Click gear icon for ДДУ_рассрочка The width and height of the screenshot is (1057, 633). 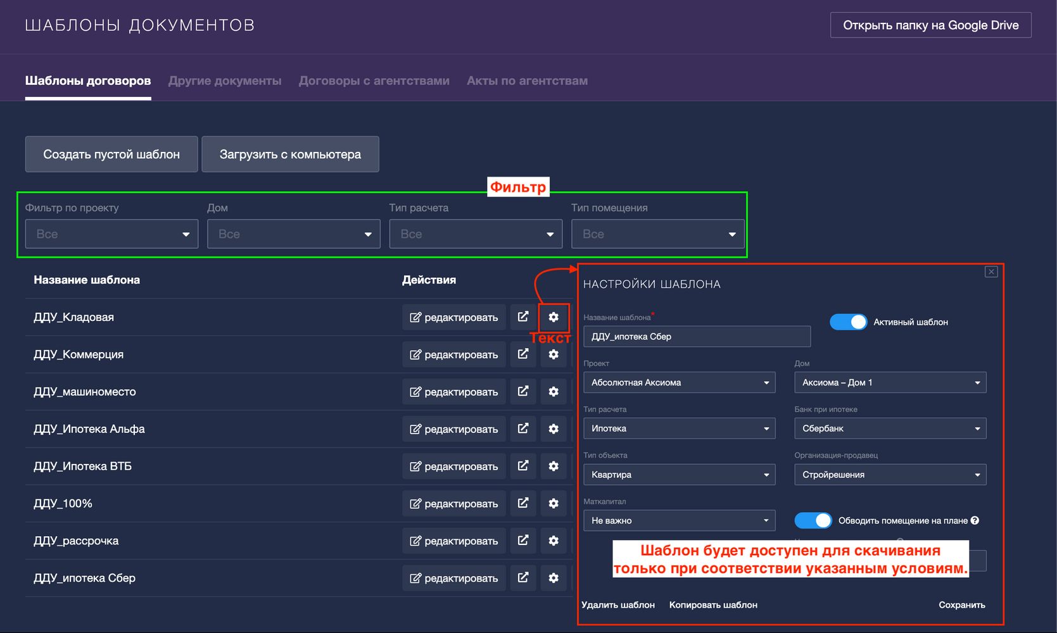click(x=554, y=541)
